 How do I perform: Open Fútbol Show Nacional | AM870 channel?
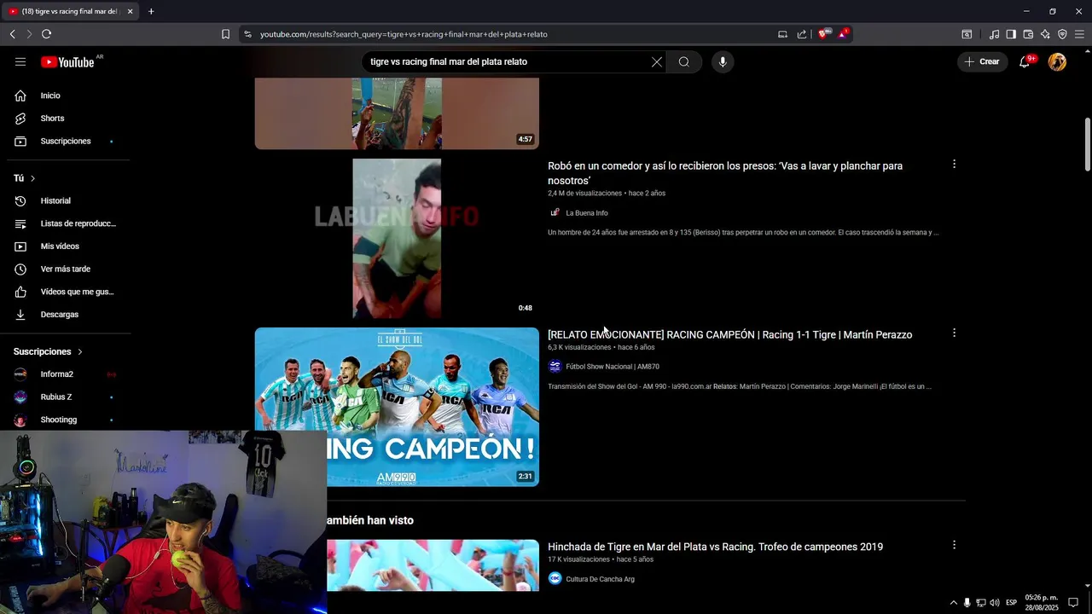coord(613,367)
